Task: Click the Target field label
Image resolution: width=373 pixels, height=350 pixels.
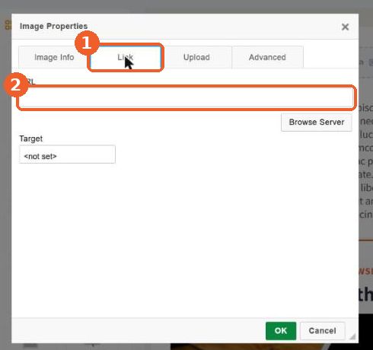Action: click(31, 138)
